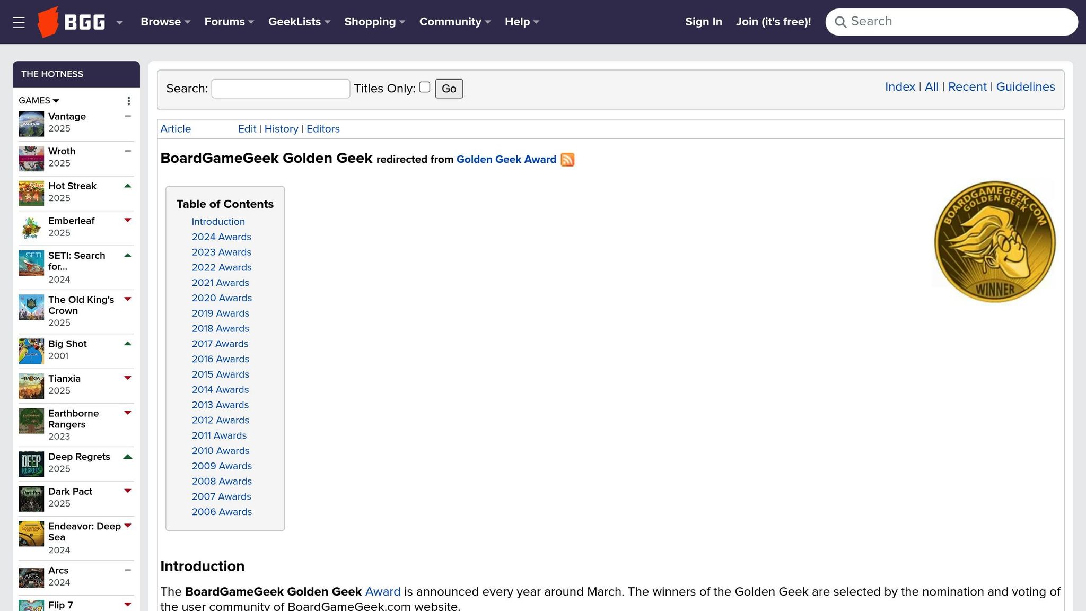The height and width of the screenshot is (611, 1086).
Task: Open the Emberleaf game thumbnail
Action: coord(31,228)
